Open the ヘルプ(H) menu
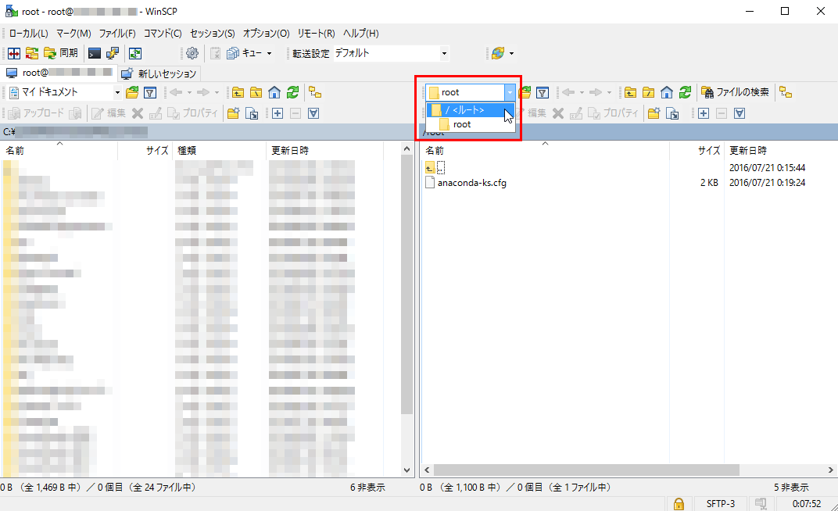Screen dimensions: 838x511 360,33
